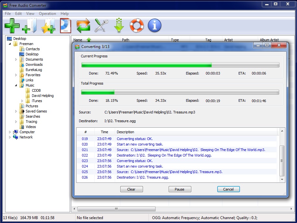Open the Operation menu
This screenshot has width=297, height=223.
click(x=47, y=14)
